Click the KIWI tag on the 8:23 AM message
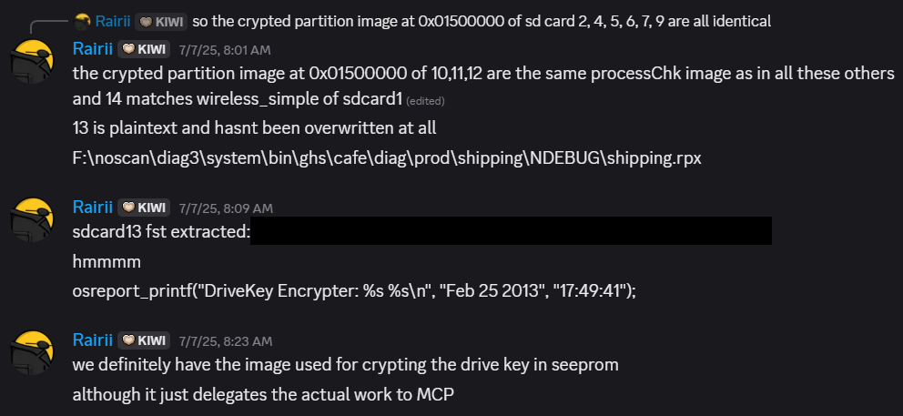Viewport: 903px width, 416px height. pos(144,340)
